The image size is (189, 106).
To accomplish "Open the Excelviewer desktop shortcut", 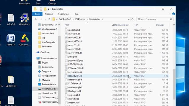I will (x=25, y=2).
